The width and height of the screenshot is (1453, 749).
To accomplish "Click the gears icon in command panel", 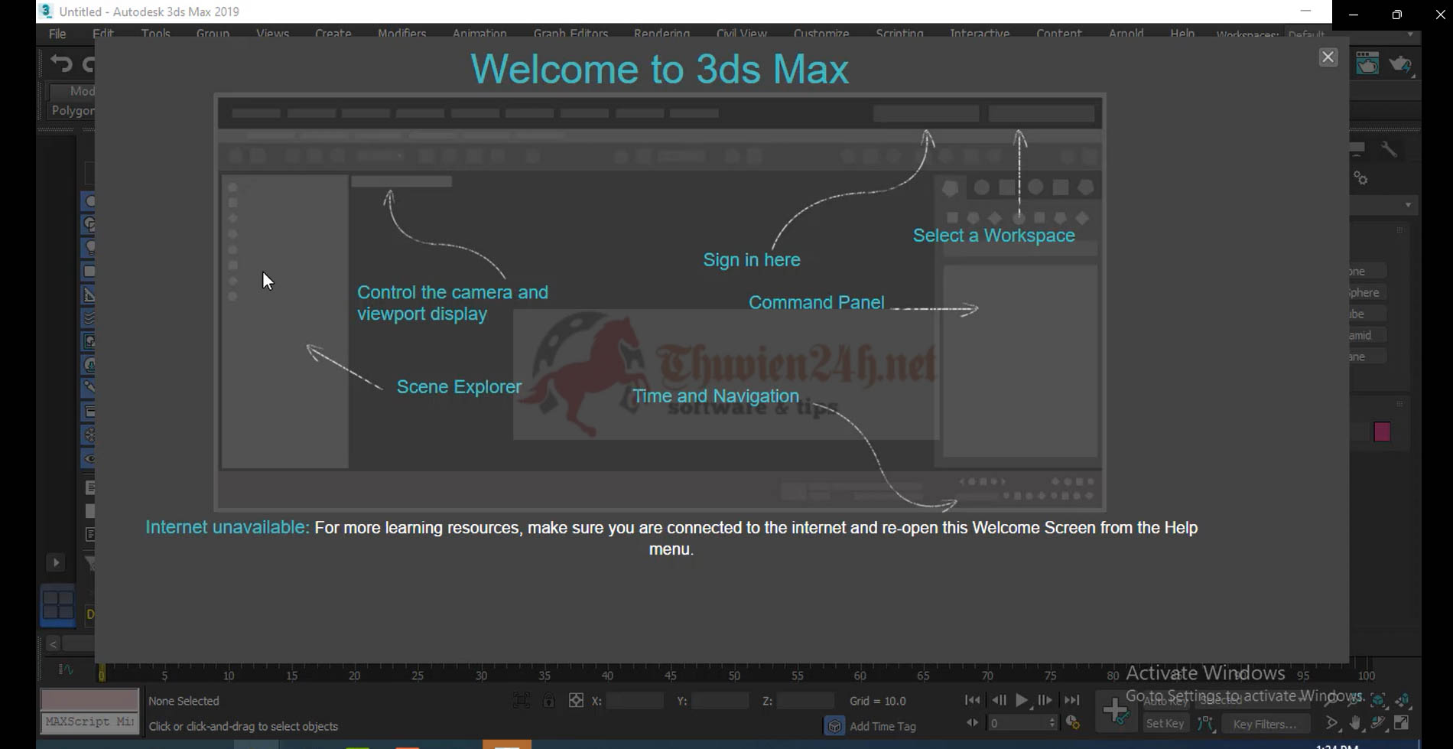I will (x=1360, y=178).
